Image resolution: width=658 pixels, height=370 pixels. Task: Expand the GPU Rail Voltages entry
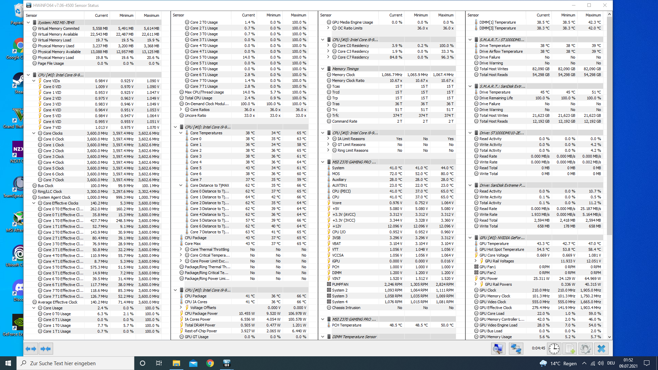[476, 261]
